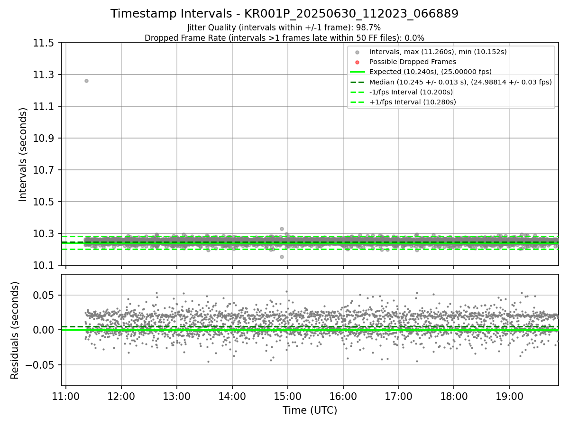Click the high point near 10.33s around 14:53
Viewport: 569px width, 427px height.
[282, 229]
